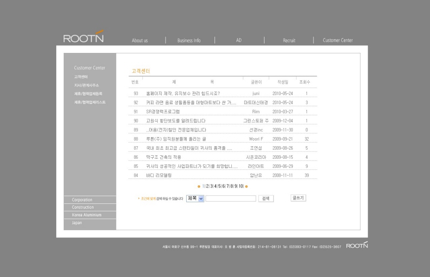The image size is (430, 277).
Task: Open the Business Info menu
Action: (x=189, y=40)
